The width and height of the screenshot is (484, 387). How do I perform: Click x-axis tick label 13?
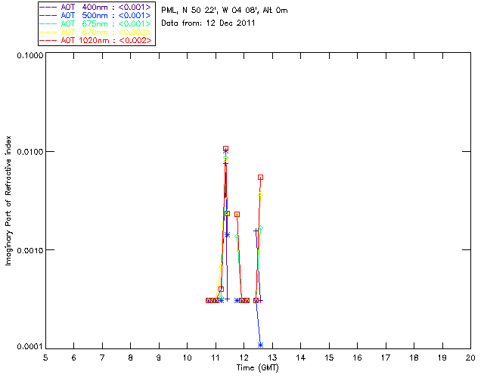point(272,358)
